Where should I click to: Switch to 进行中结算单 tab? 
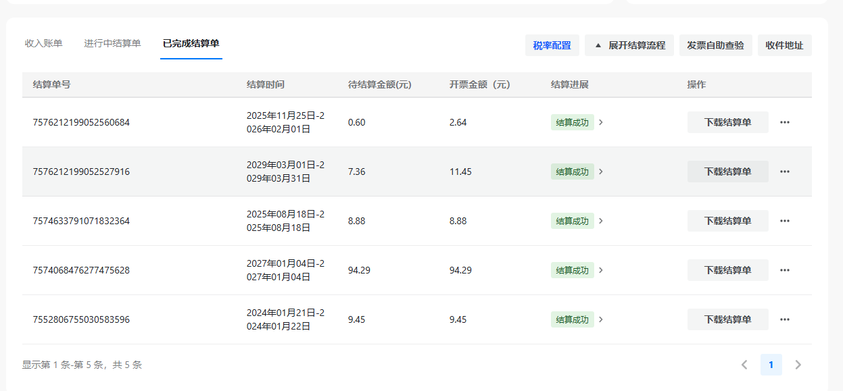(x=112, y=43)
